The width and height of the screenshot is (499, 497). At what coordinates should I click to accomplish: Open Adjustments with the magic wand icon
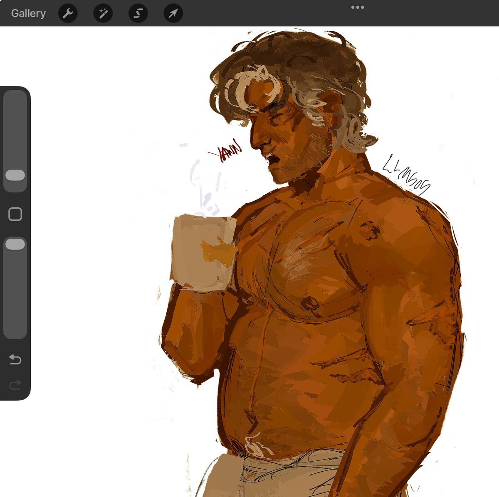pos(103,13)
